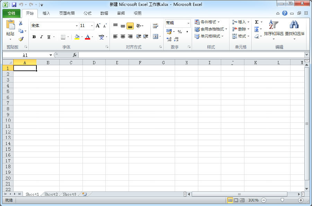Toggle the ribbon minimize chevron
This screenshot has width=312, height=206.
[x=277, y=13]
